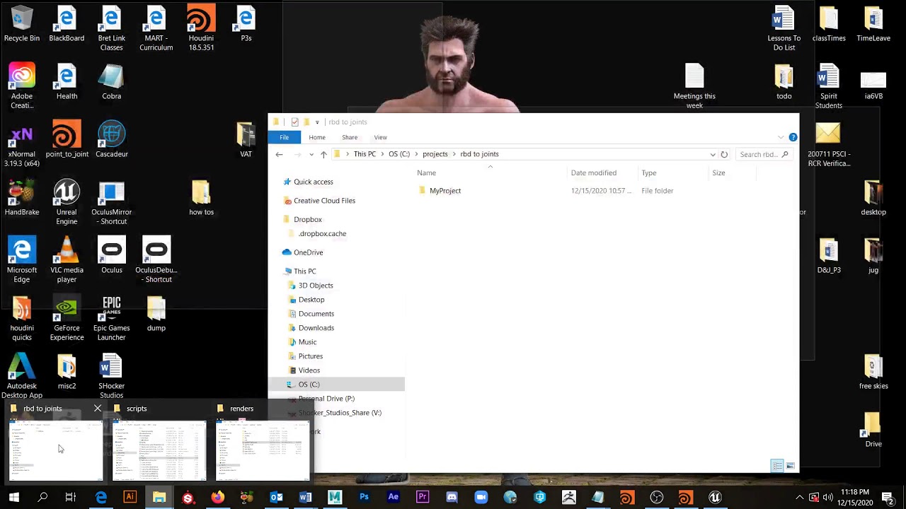Sort files by the Size column header
The width and height of the screenshot is (906, 509).
coord(732,173)
